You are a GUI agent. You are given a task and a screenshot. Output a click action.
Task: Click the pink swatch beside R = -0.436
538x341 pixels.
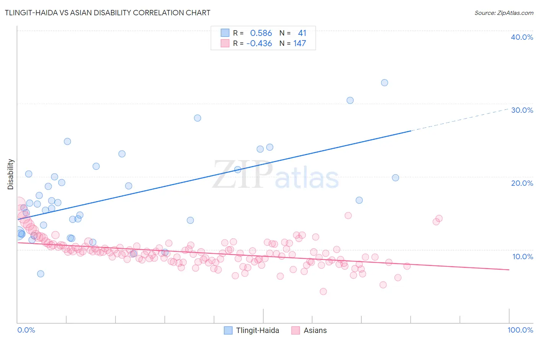coord(225,43)
